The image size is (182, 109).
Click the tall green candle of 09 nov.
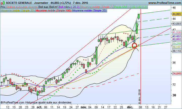coord(96,55)
